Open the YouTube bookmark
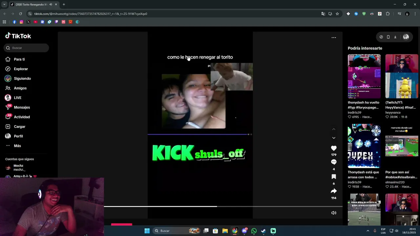This screenshot has height=236, width=420. [x=35, y=22]
